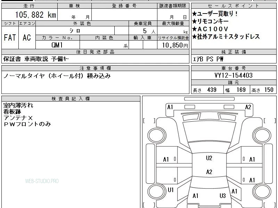This screenshot has width=278, height=208.
Task: Click the FAT shift value
Action: 10,37
